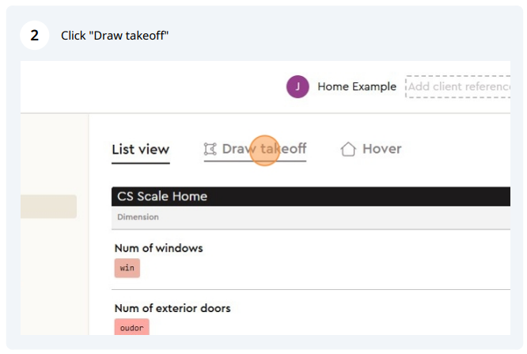Click the Dimension column header
The height and width of the screenshot is (354, 527).
pyautogui.click(x=138, y=217)
